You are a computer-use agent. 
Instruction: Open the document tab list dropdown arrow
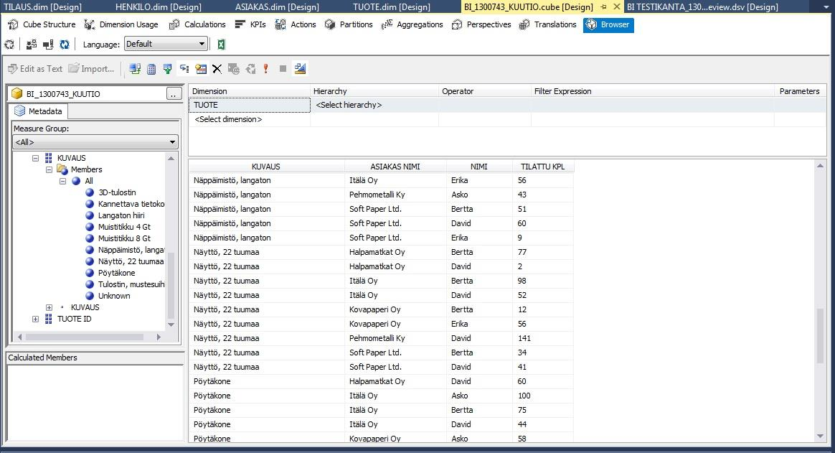pyautogui.click(x=826, y=7)
